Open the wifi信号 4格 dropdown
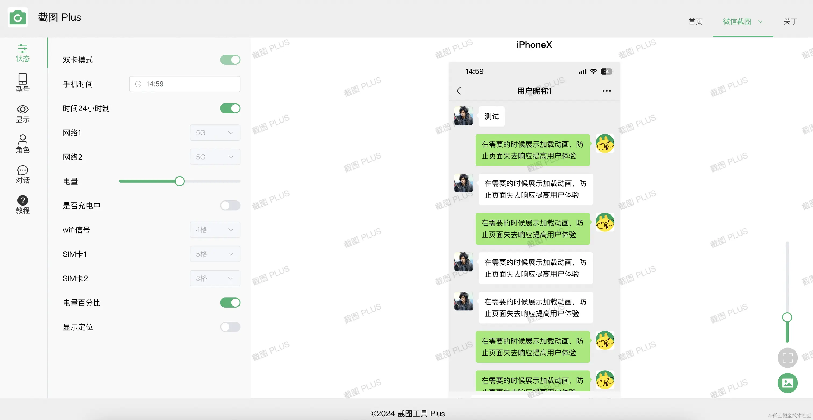 tap(215, 230)
